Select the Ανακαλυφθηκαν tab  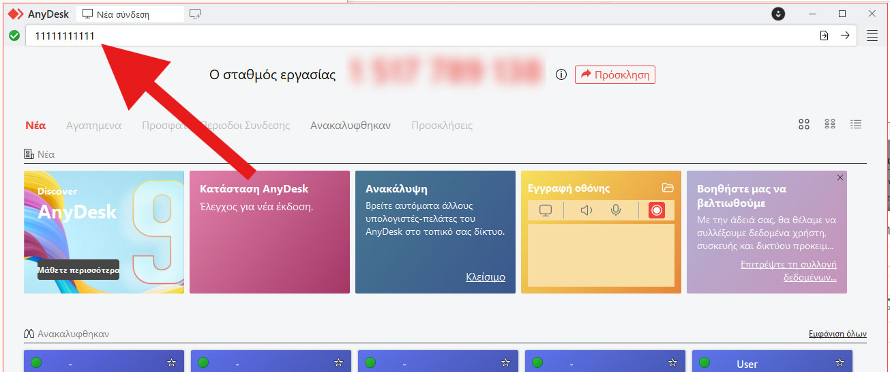tap(350, 126)
